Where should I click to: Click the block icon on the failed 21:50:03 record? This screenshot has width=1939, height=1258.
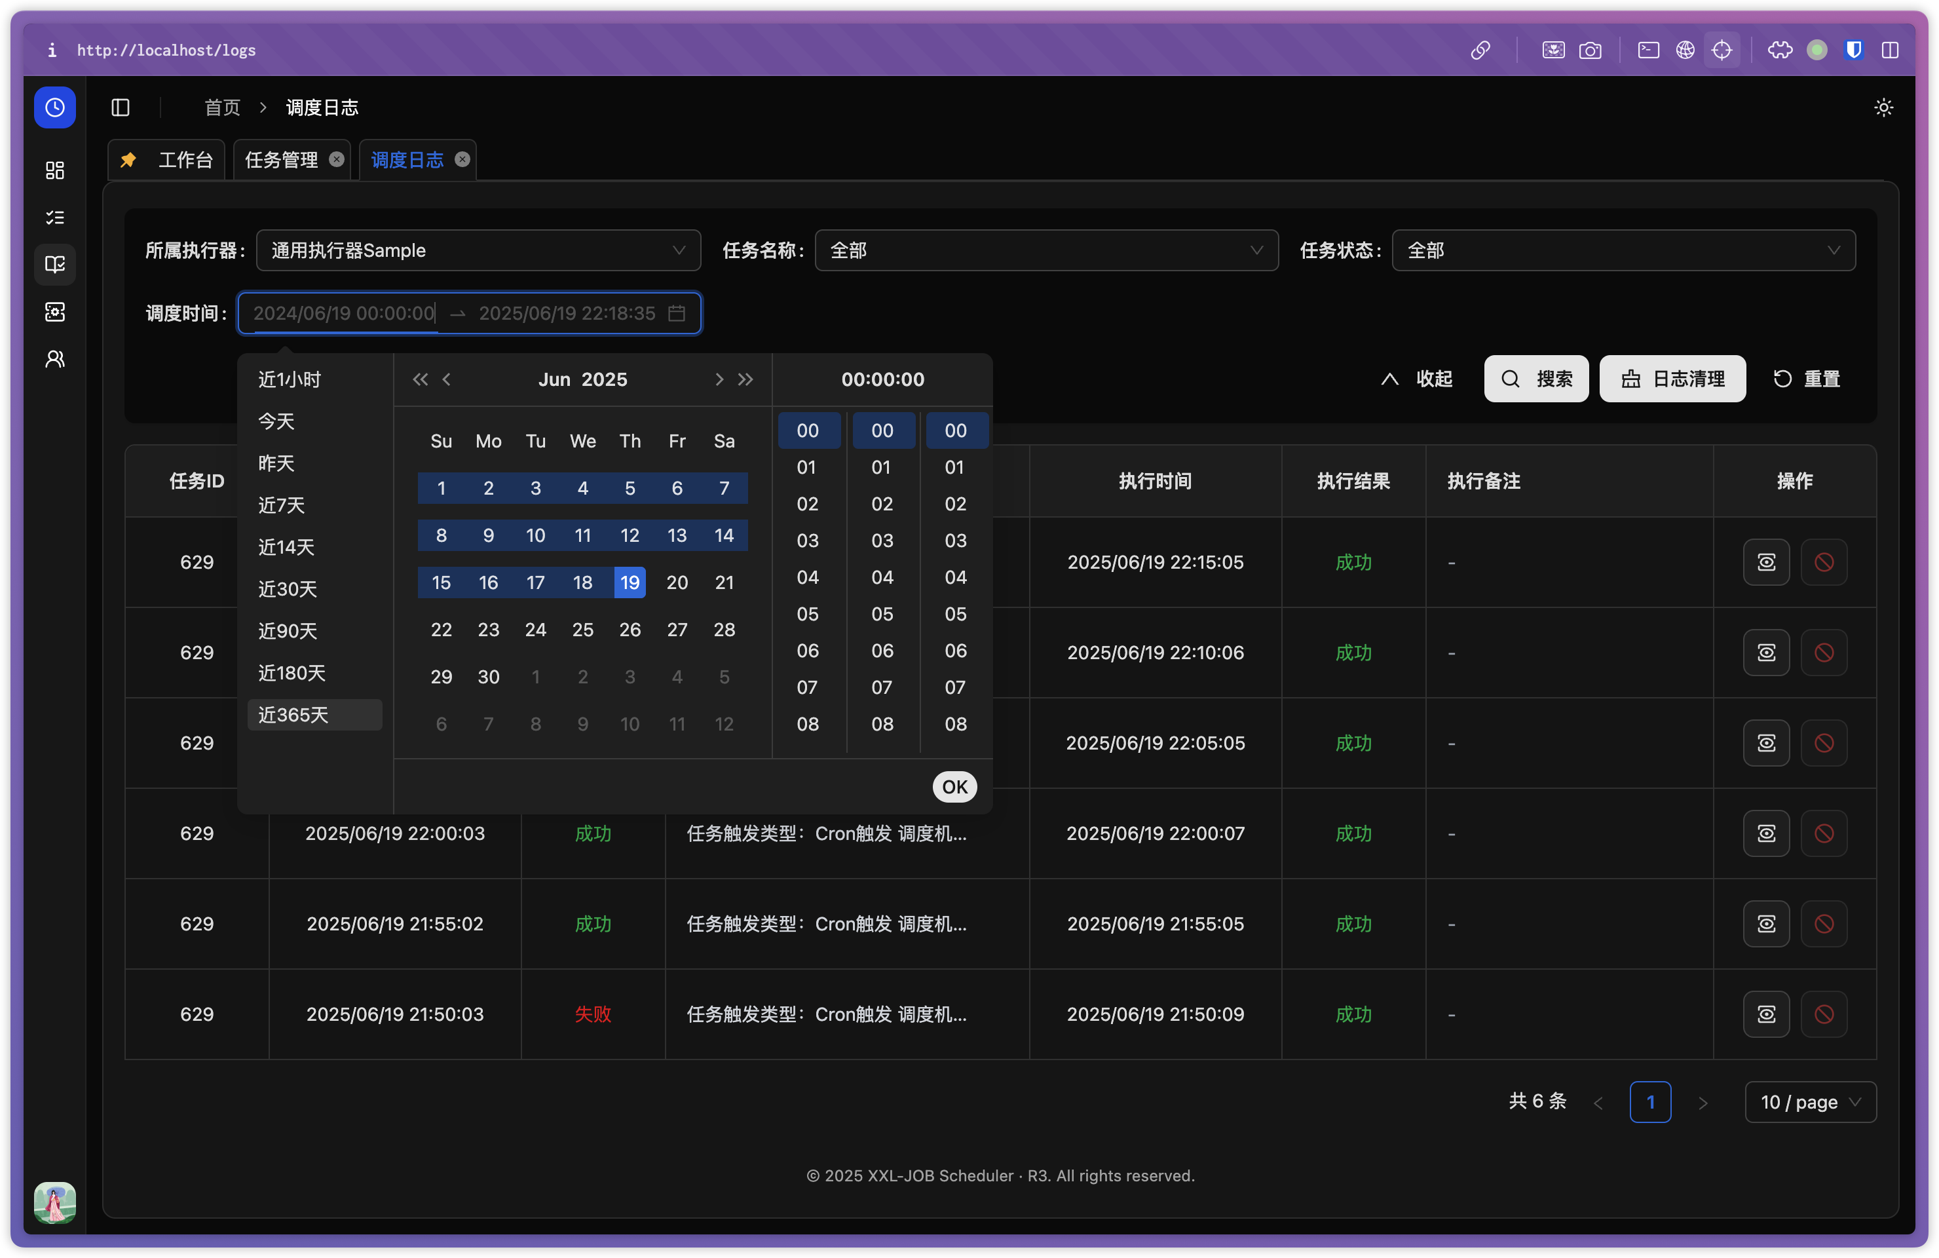coord(1823,1014)
